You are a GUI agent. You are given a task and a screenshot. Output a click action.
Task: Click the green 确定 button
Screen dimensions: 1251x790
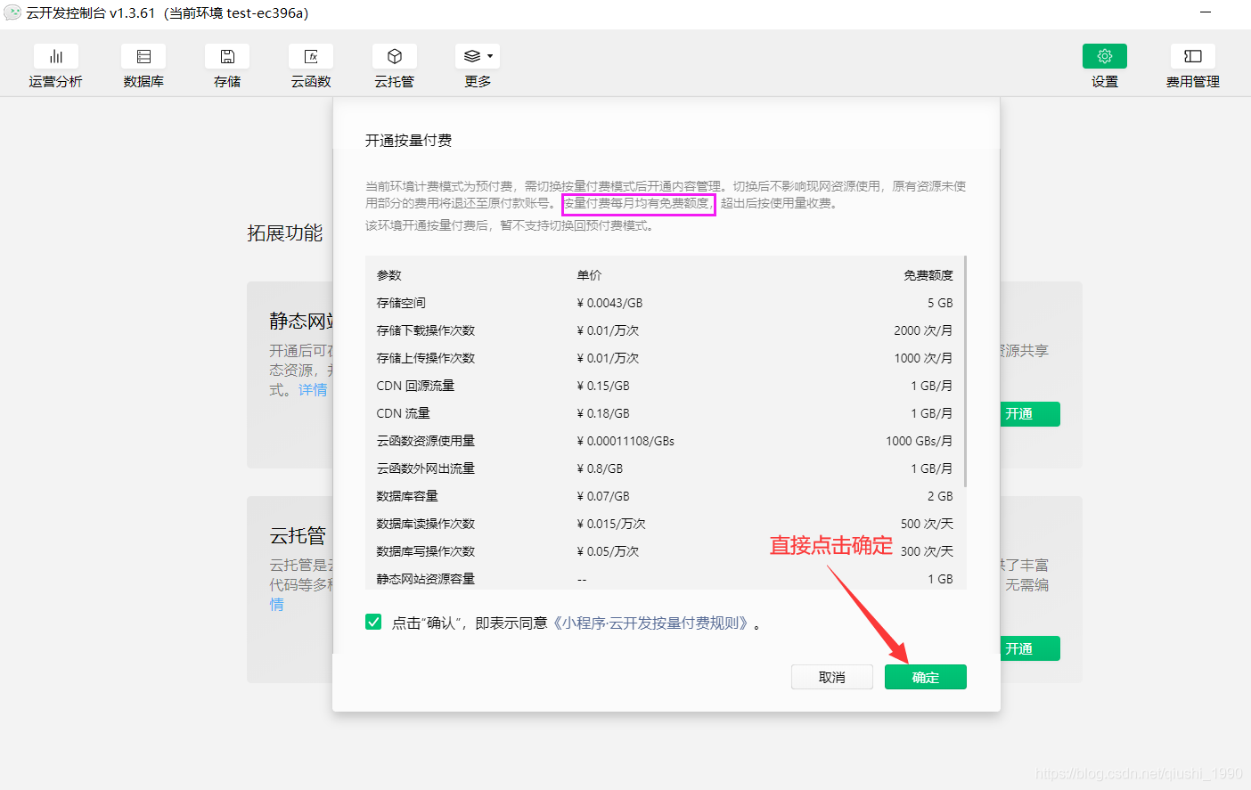click(926, 677)
